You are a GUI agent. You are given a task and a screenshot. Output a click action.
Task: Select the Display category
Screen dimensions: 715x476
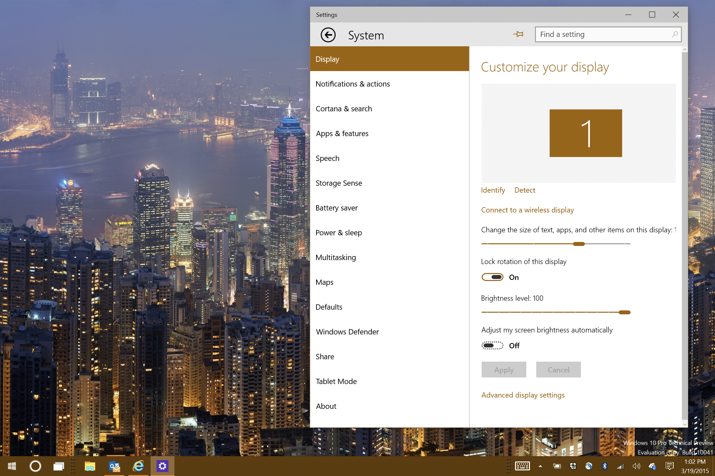(x=390, y=59)
